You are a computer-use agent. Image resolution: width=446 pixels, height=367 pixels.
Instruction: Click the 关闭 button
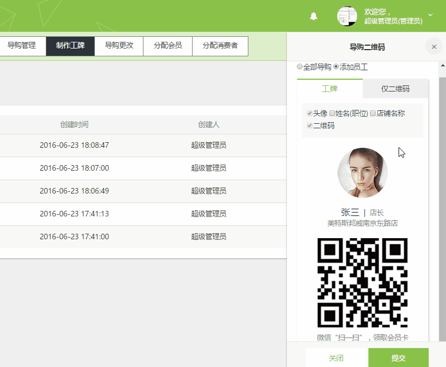coord(336,358)
